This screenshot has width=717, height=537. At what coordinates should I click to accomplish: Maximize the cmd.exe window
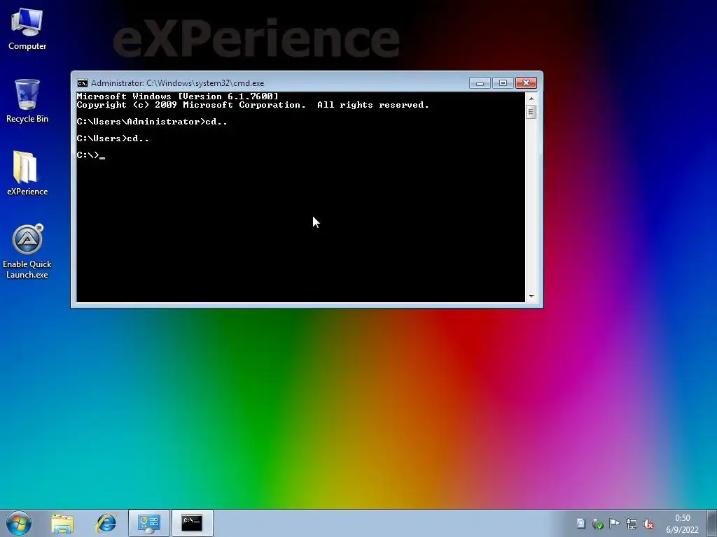coord(503,83)
